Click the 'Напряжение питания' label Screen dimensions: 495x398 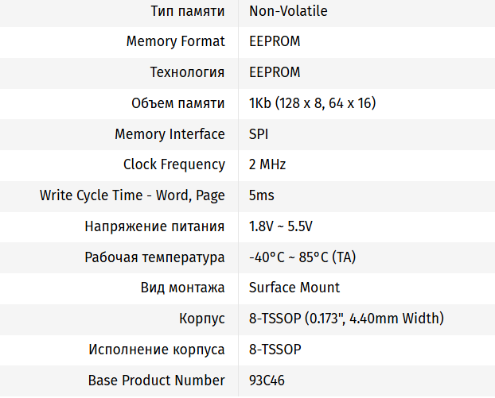pos(154,226)
